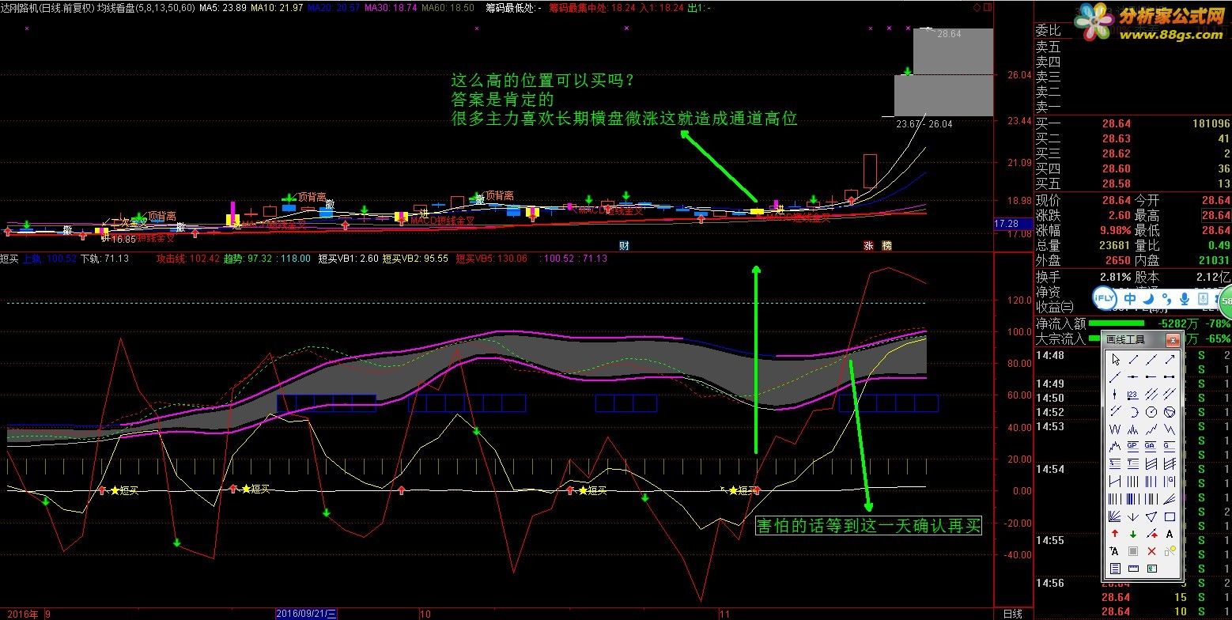Viewport: 1232px width, 620px height.
Task: Click the 内盘 value 21031
Action: click(1214, 260)
